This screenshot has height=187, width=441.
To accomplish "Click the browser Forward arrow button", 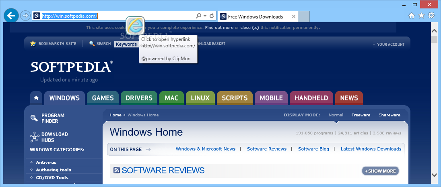I will [25, 16].
